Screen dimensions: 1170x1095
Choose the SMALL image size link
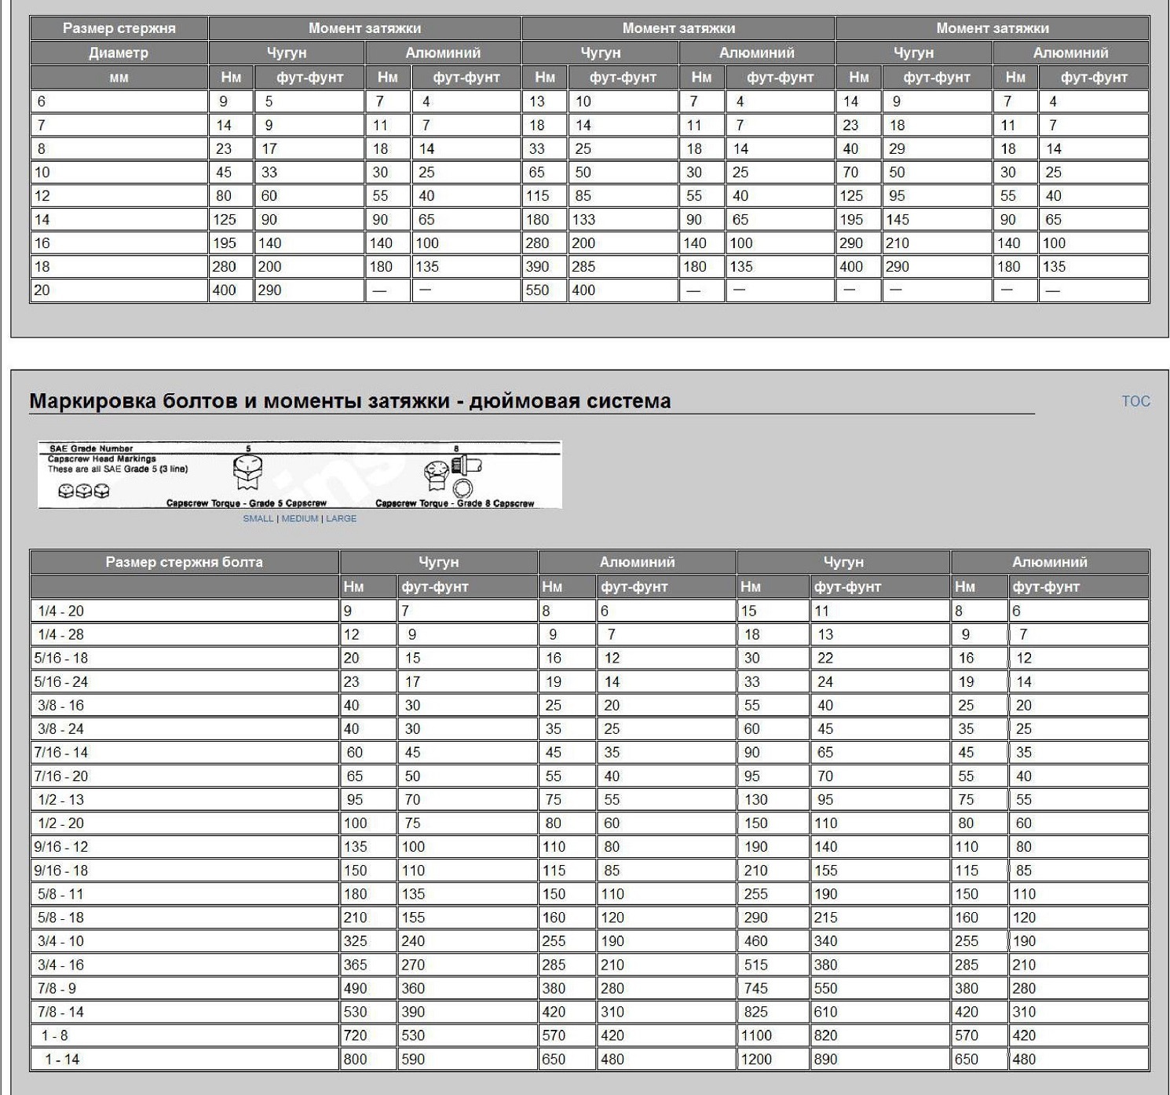pos(258,519)
